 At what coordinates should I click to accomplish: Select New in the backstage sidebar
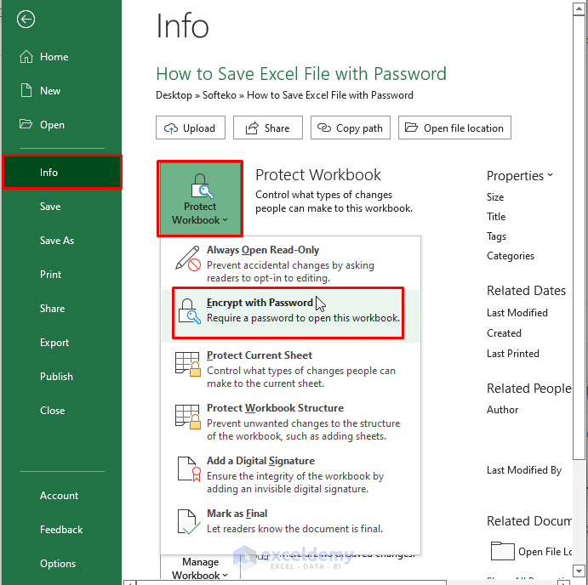[61, 91]
